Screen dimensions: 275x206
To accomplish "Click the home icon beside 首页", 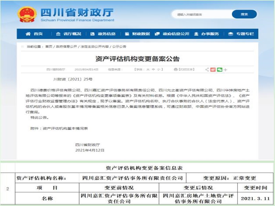I will pos(28,34).
